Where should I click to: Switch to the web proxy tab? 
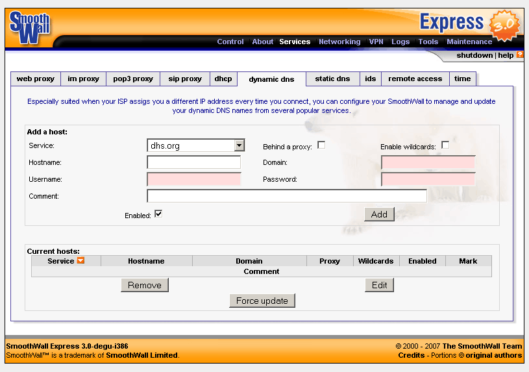[36, 79]
